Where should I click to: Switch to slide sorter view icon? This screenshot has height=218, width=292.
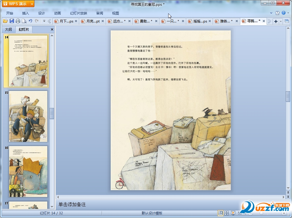pyautogui.click(x=227, y=213)
